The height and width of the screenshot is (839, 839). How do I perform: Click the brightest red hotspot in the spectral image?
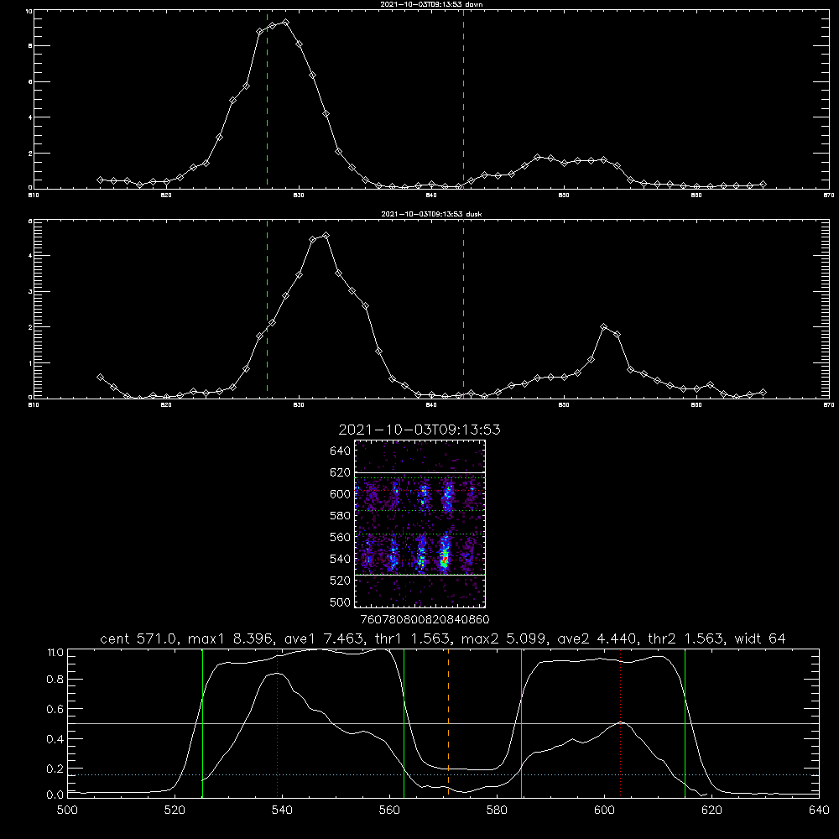coord(444,560)
